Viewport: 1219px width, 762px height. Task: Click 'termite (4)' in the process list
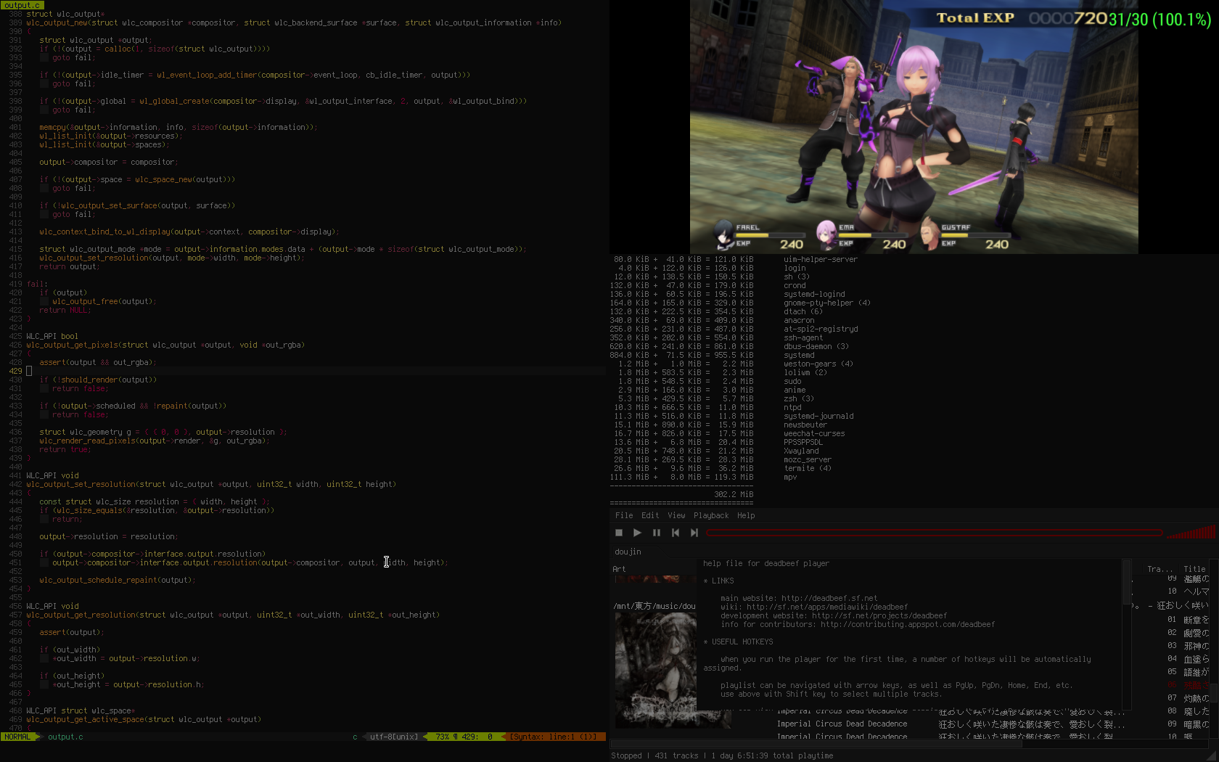[x=808, y=468]
